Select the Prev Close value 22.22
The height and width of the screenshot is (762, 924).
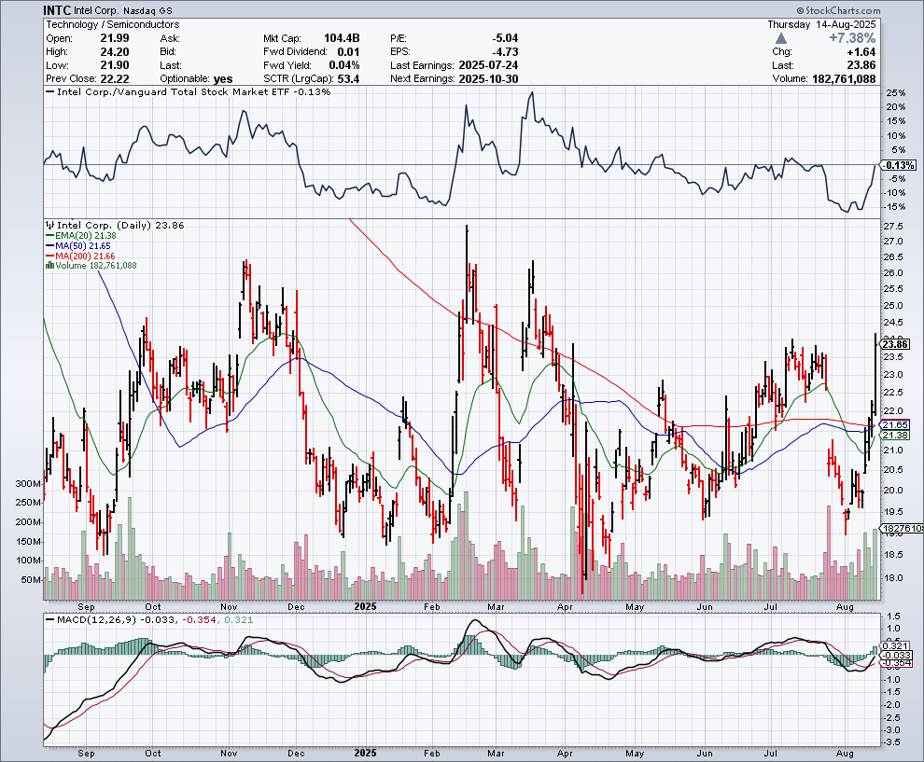pos(114,79)
